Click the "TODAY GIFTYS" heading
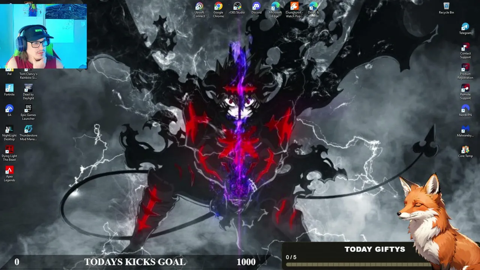Image resolution: width=480 pixels, height=270 pixels. (375, 249)
